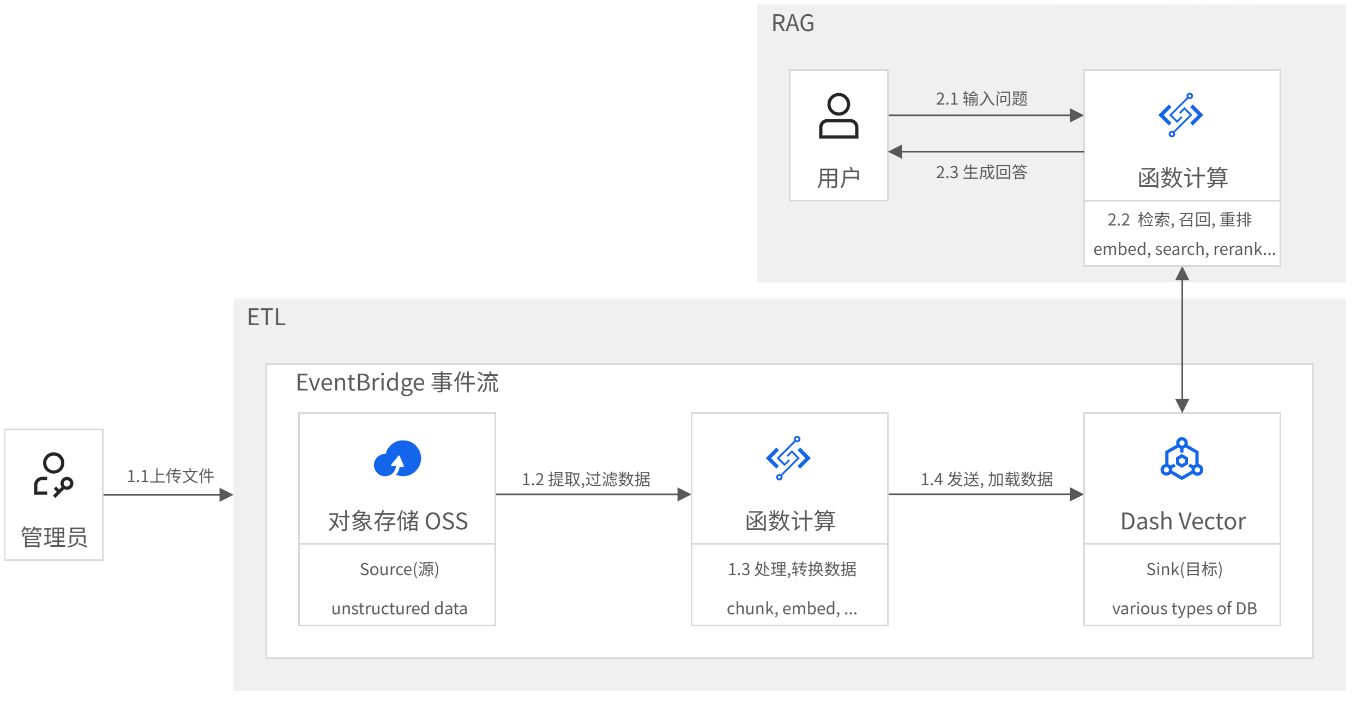Click the 1.2 提取,过滤数据 label
The width and height of the screenshot is (1369, 714).
pyautogui.click(x=586, y=479)
